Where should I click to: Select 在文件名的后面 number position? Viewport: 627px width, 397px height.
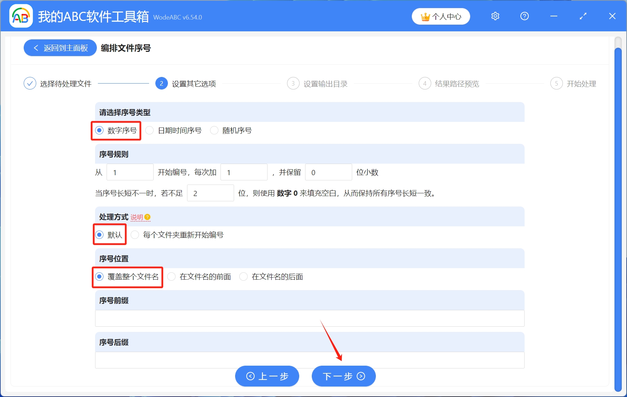pos(243,277)
